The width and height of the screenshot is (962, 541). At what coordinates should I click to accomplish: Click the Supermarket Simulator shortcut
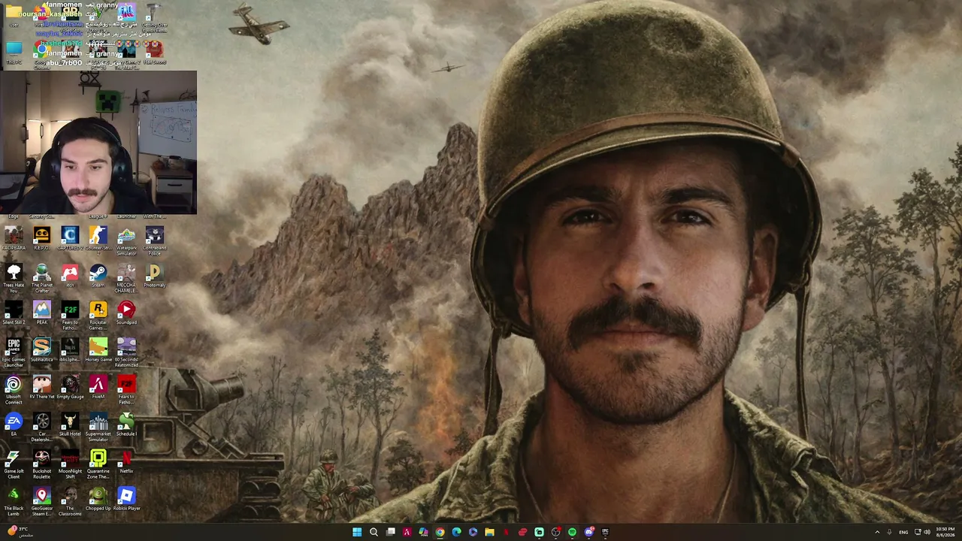(98, 428)
